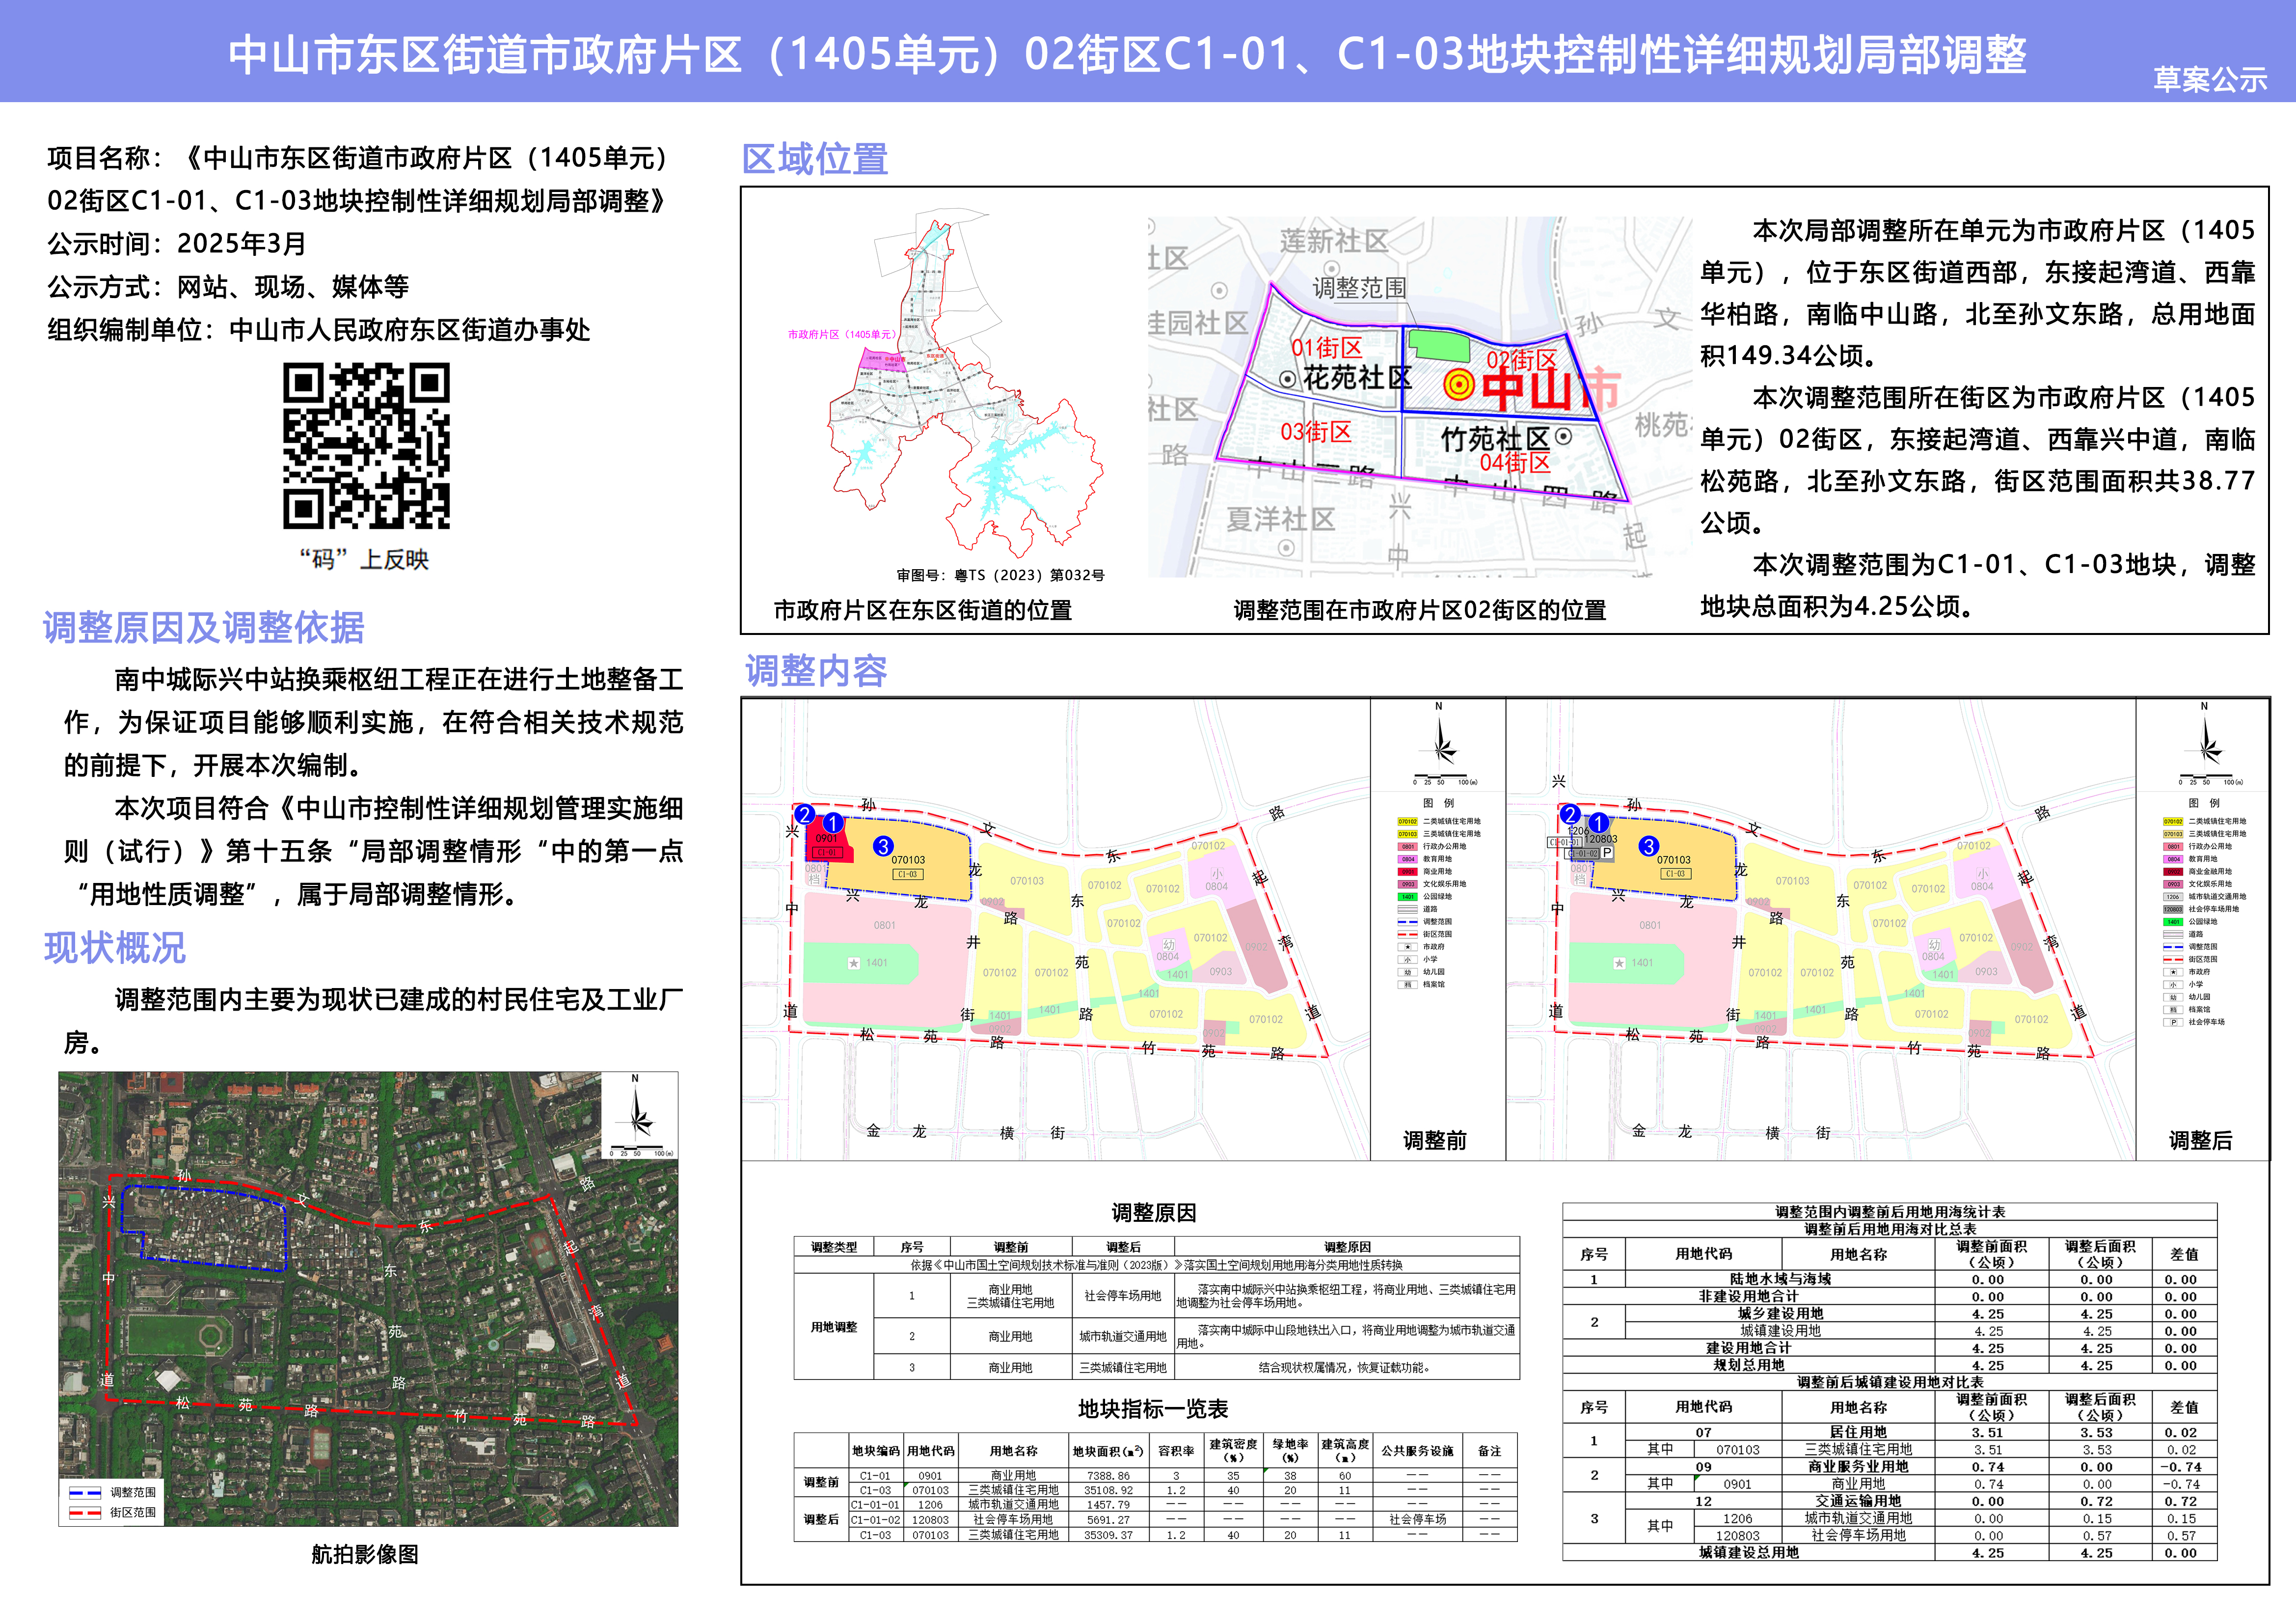The image size is (2296, 1624).
Task: Click the 道路 line symbol in 调整后 legend
Action: (x=2173, y=934)
